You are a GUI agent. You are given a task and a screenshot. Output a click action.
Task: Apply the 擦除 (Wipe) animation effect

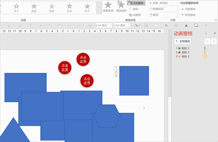(x=52, y=8)
